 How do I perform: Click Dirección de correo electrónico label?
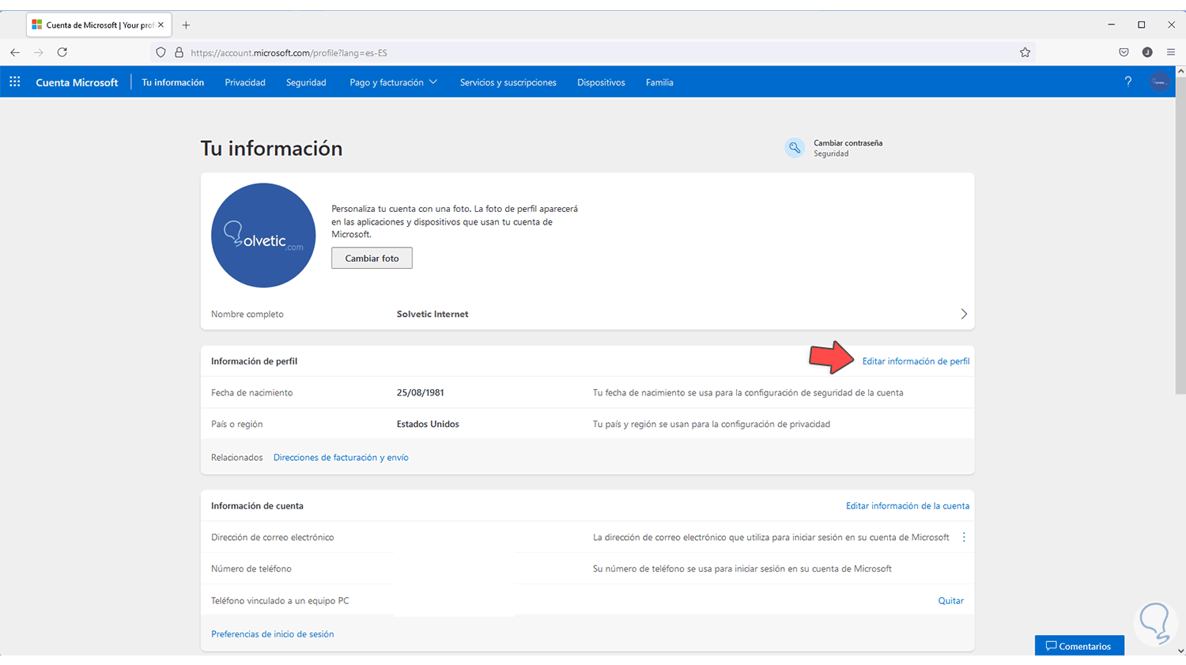click(x=272, y=538)
